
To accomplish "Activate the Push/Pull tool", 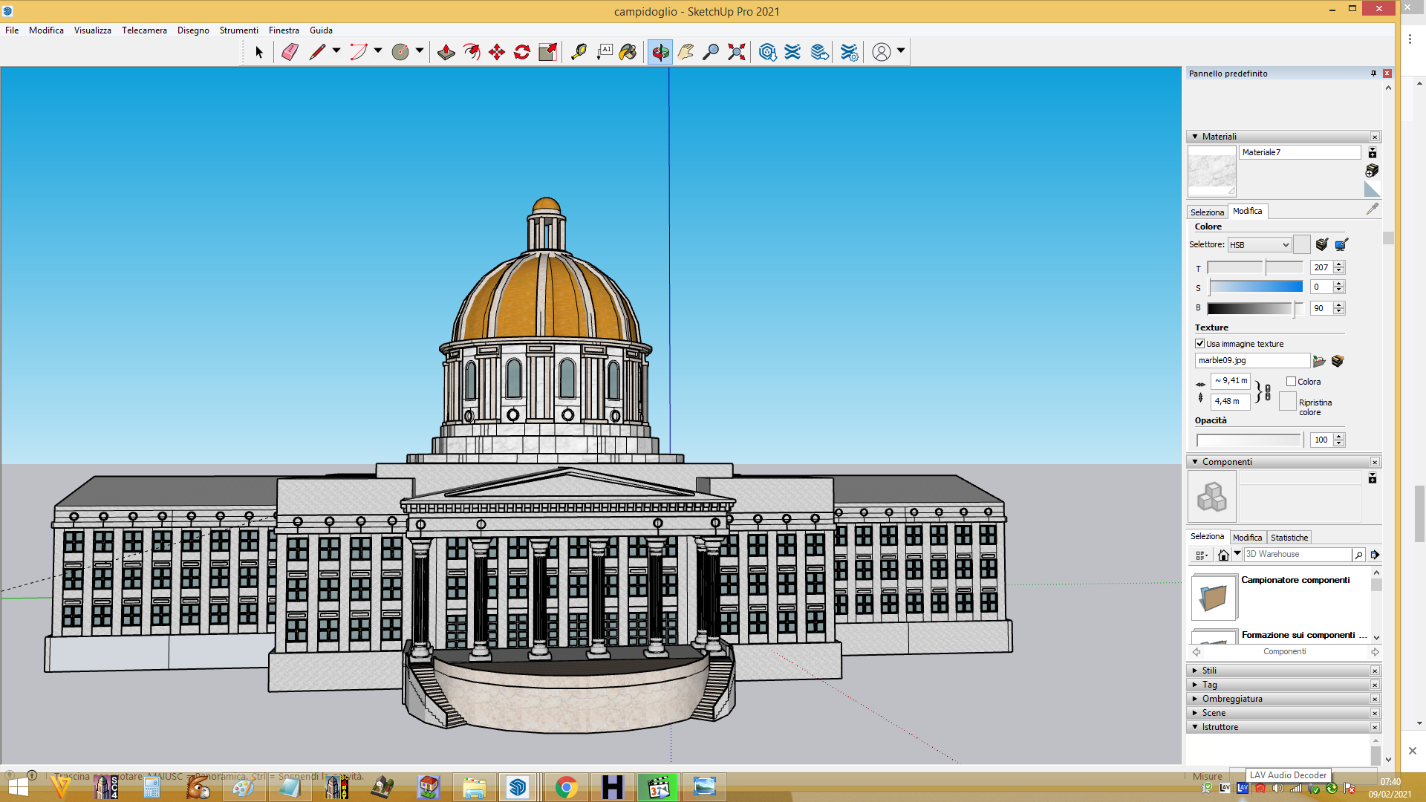I will (446, 52).
